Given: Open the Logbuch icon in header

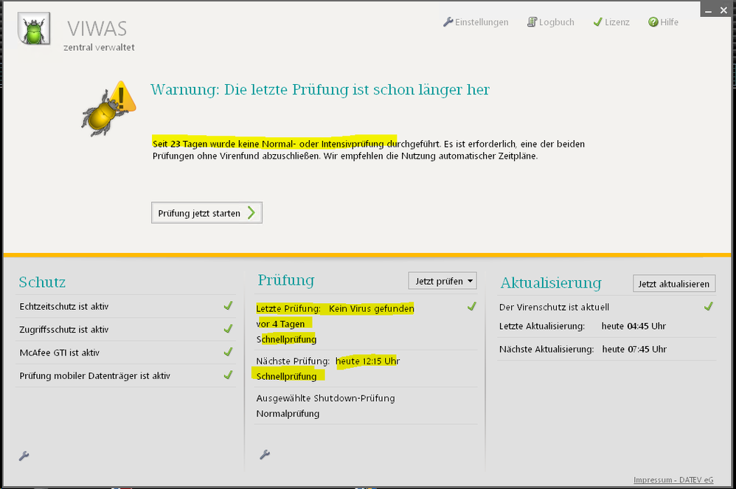Looking at the screenshot, I should (532, 22).
